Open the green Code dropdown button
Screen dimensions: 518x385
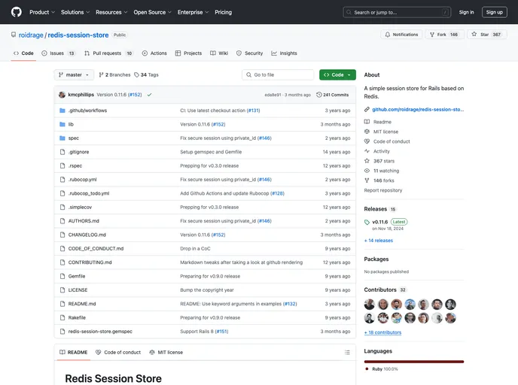pos(337,75)
